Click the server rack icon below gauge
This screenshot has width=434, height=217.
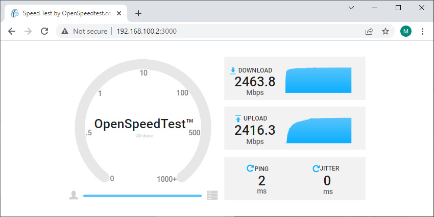click(212, 195)
